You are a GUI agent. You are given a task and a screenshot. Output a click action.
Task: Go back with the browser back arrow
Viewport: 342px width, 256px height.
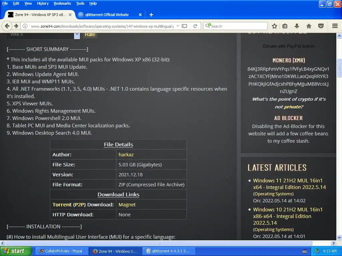7,26
